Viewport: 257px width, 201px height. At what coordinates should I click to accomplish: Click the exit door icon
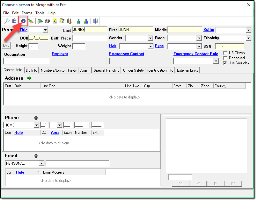click(x=95, y=21)
